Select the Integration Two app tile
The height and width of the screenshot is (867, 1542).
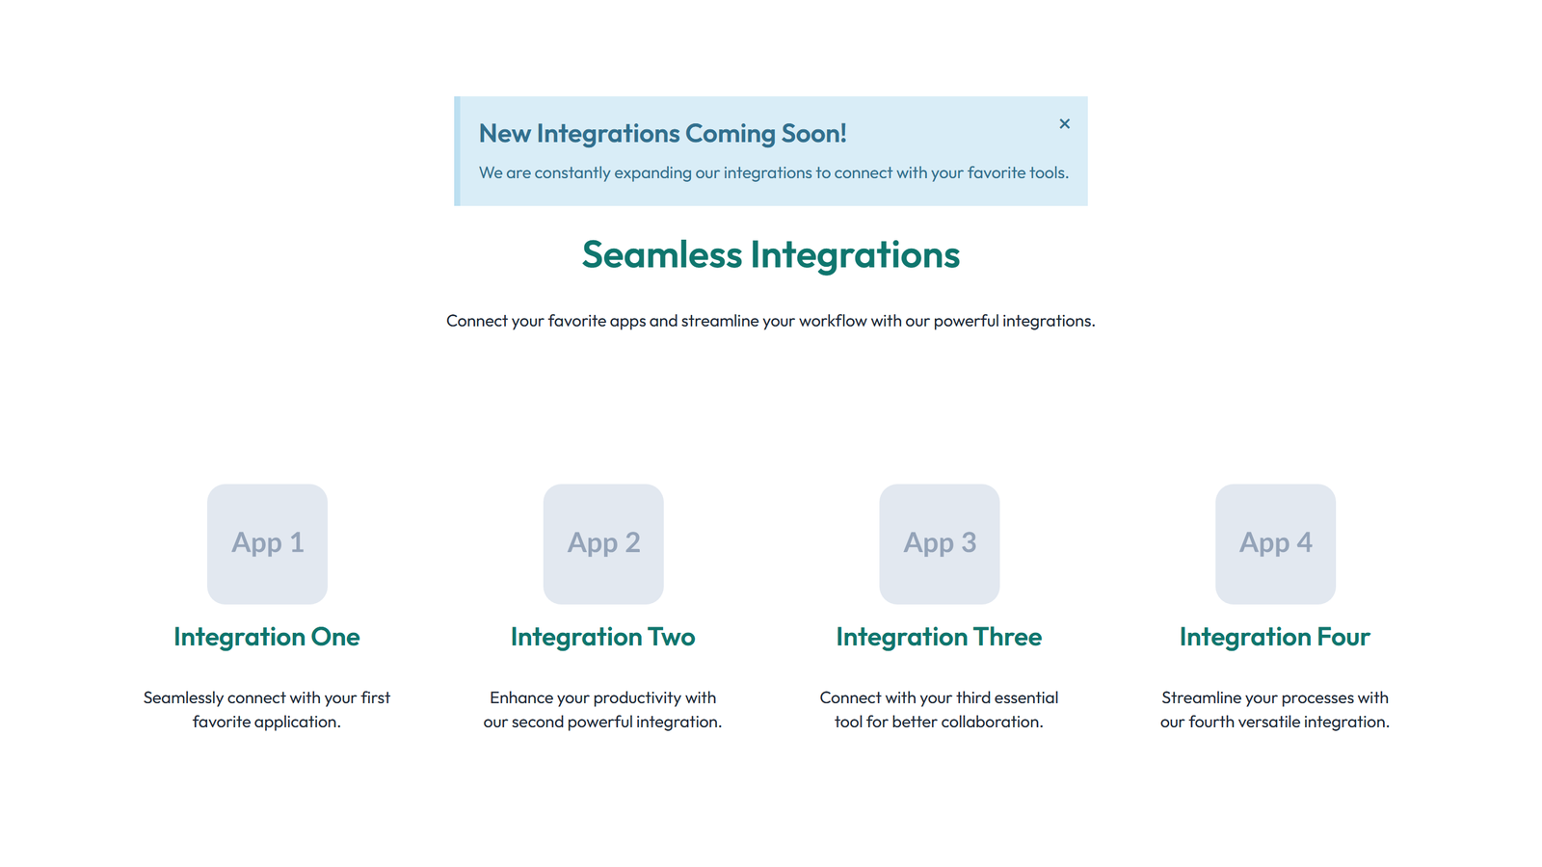[603, 544]
